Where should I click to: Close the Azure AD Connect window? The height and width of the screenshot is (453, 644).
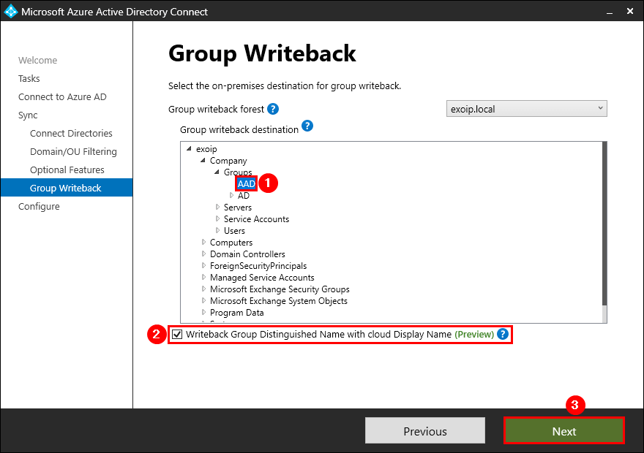click(630, 11)
